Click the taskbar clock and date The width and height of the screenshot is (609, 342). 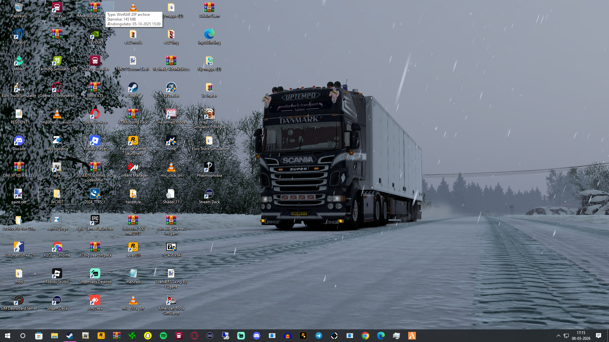click(x=581, y=336)
